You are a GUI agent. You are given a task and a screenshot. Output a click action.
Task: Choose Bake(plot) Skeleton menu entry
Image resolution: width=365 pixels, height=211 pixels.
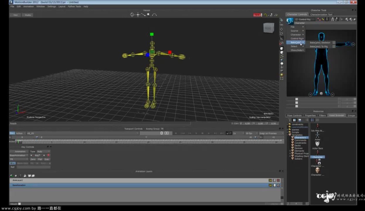[320, 42]
